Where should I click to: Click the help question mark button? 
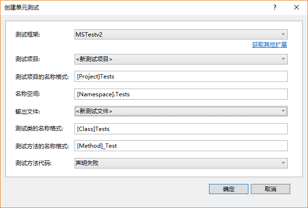275,7
